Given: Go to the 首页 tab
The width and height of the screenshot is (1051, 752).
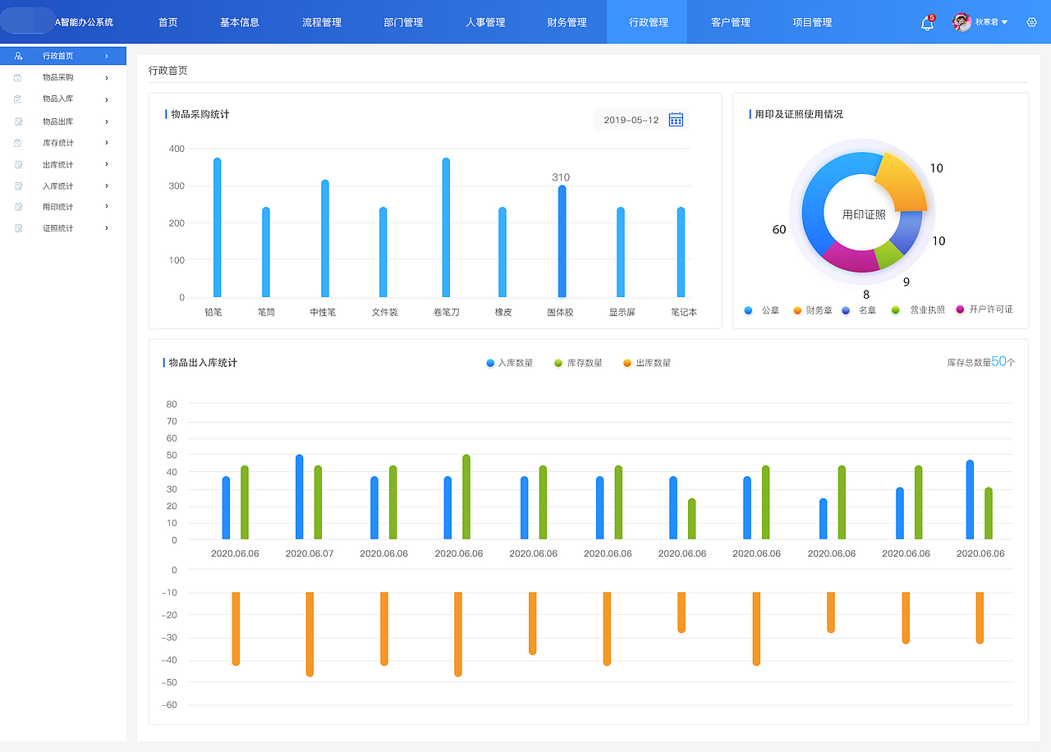Looking at the screenshot, I should [168, 22].
